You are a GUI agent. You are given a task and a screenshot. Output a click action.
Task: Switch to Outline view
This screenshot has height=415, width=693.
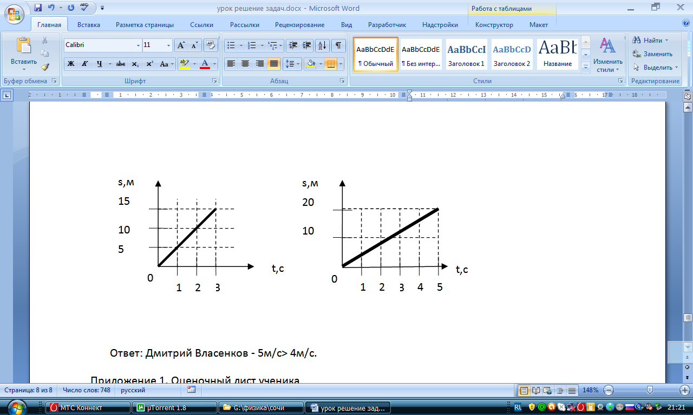(560, 390)
